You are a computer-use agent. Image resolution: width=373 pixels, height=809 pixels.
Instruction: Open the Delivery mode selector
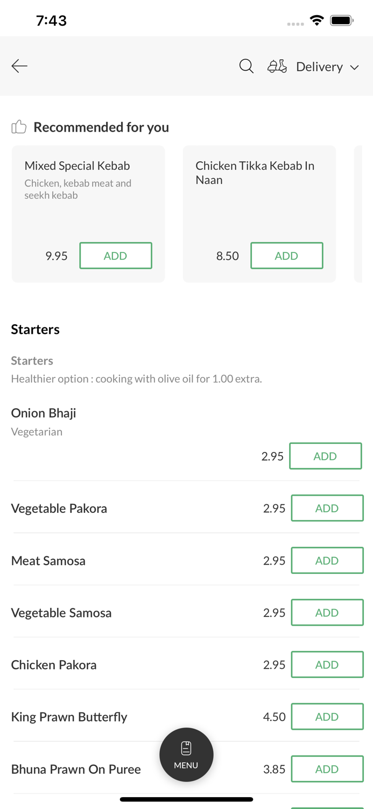click(319, 67)
